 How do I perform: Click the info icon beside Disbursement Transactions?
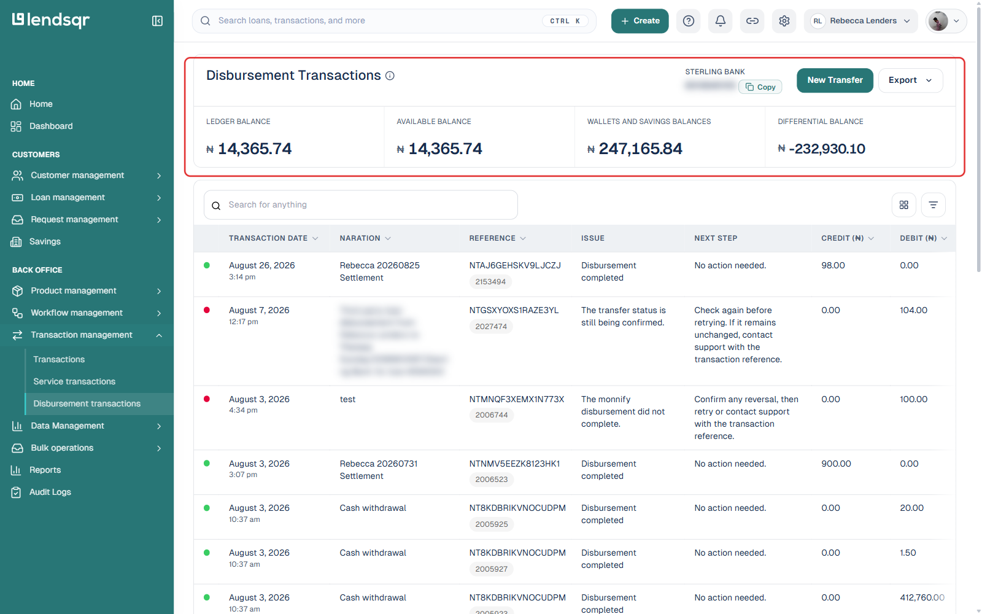coord(390,76)
